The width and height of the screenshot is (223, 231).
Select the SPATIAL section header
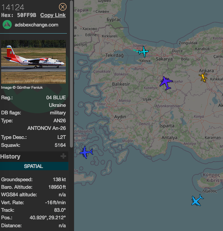(34, 166)
